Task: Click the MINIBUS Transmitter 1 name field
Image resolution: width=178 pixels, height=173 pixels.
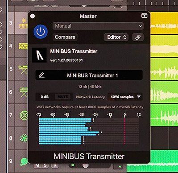Action: tap(89, 75)
